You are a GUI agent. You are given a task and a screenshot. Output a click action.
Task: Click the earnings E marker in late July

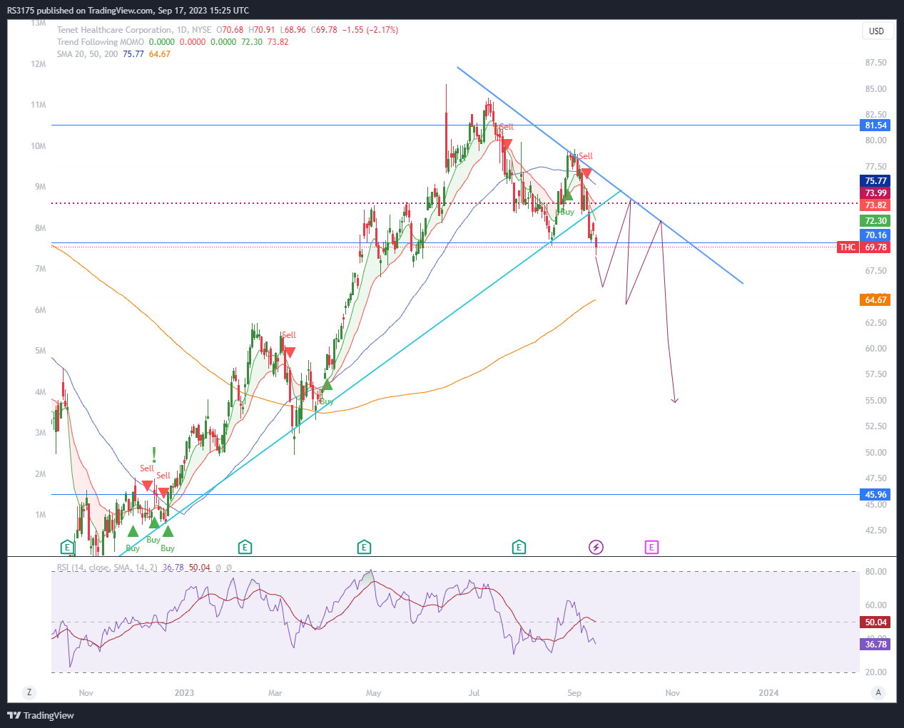[519, 548]
